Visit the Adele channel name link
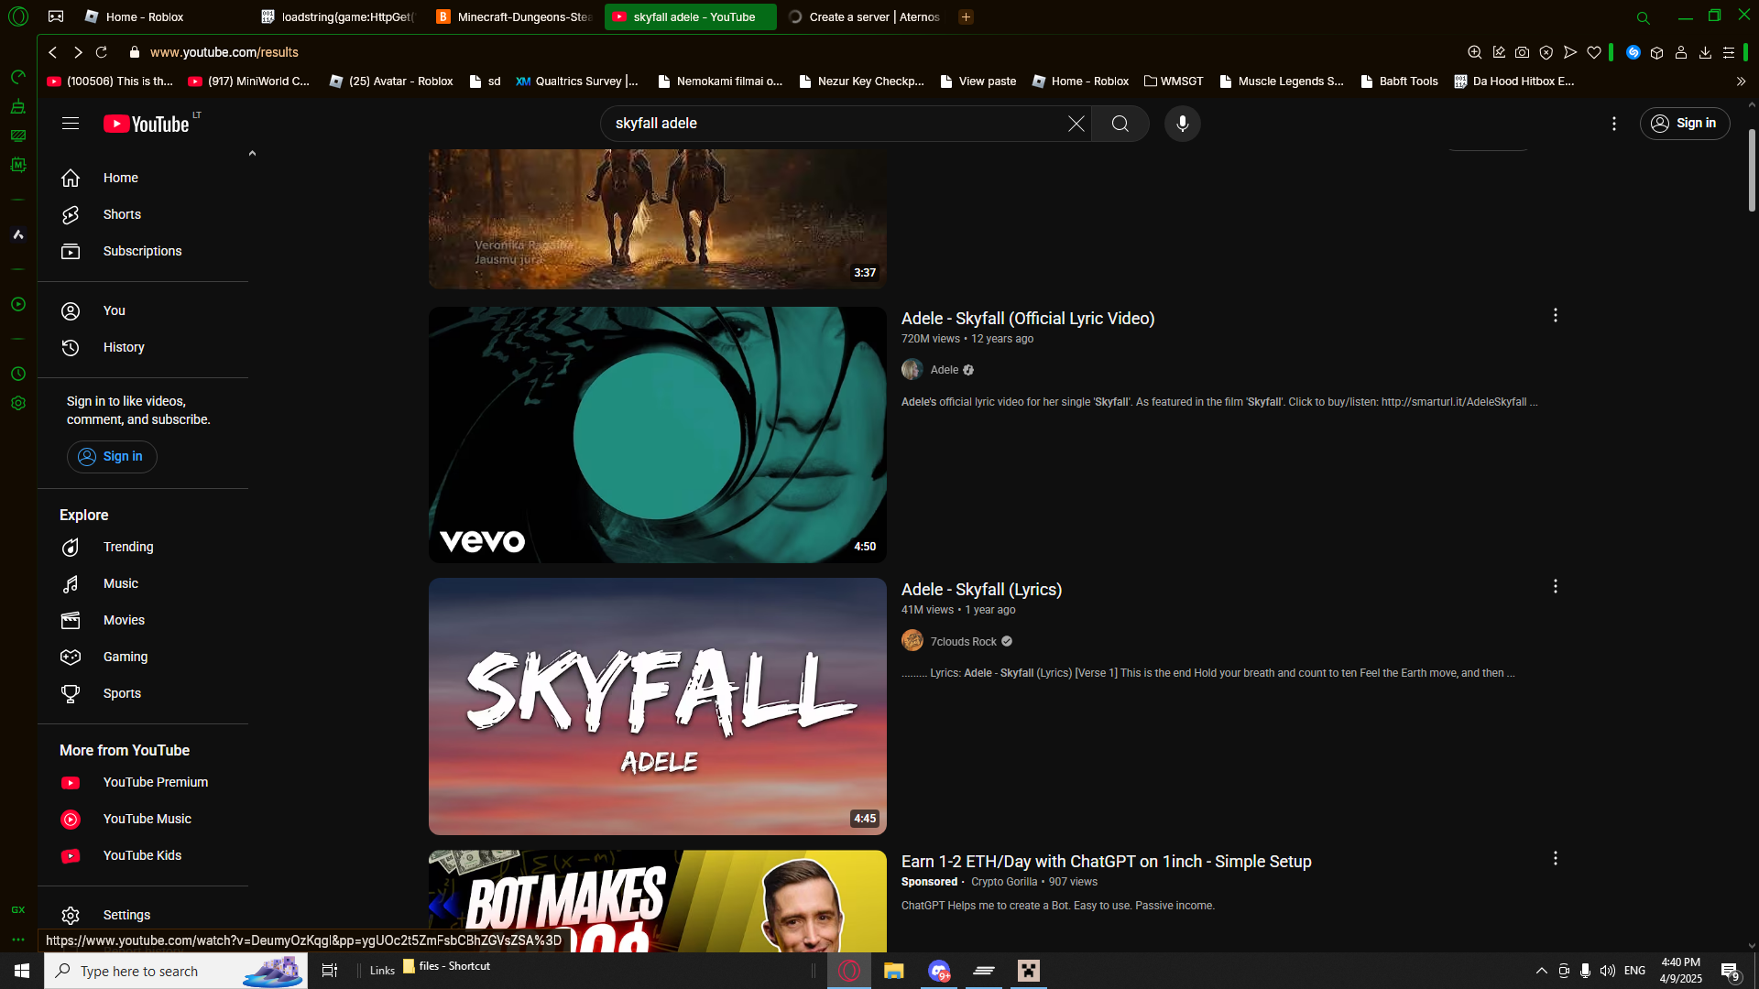Screen dimensions: 1759x989 click(945, 370)
